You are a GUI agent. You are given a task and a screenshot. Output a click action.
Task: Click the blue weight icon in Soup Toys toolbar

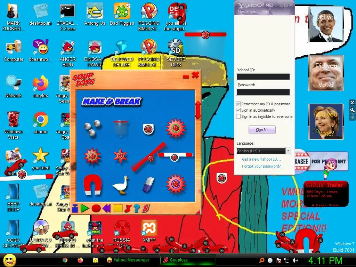pos(75,208)
